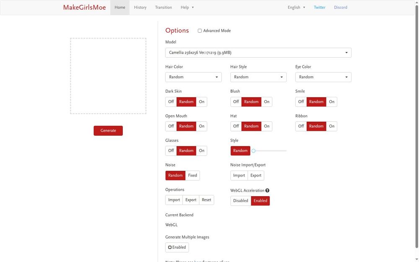
Task: Go to the Home tab
Action: click(x=120, y=8)
